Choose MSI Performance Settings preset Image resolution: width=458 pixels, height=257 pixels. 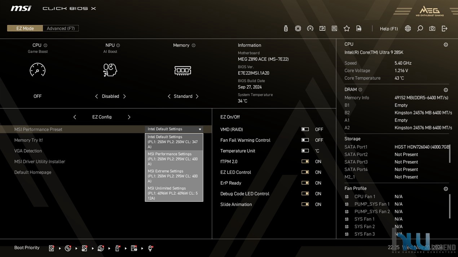coord(174,159)
